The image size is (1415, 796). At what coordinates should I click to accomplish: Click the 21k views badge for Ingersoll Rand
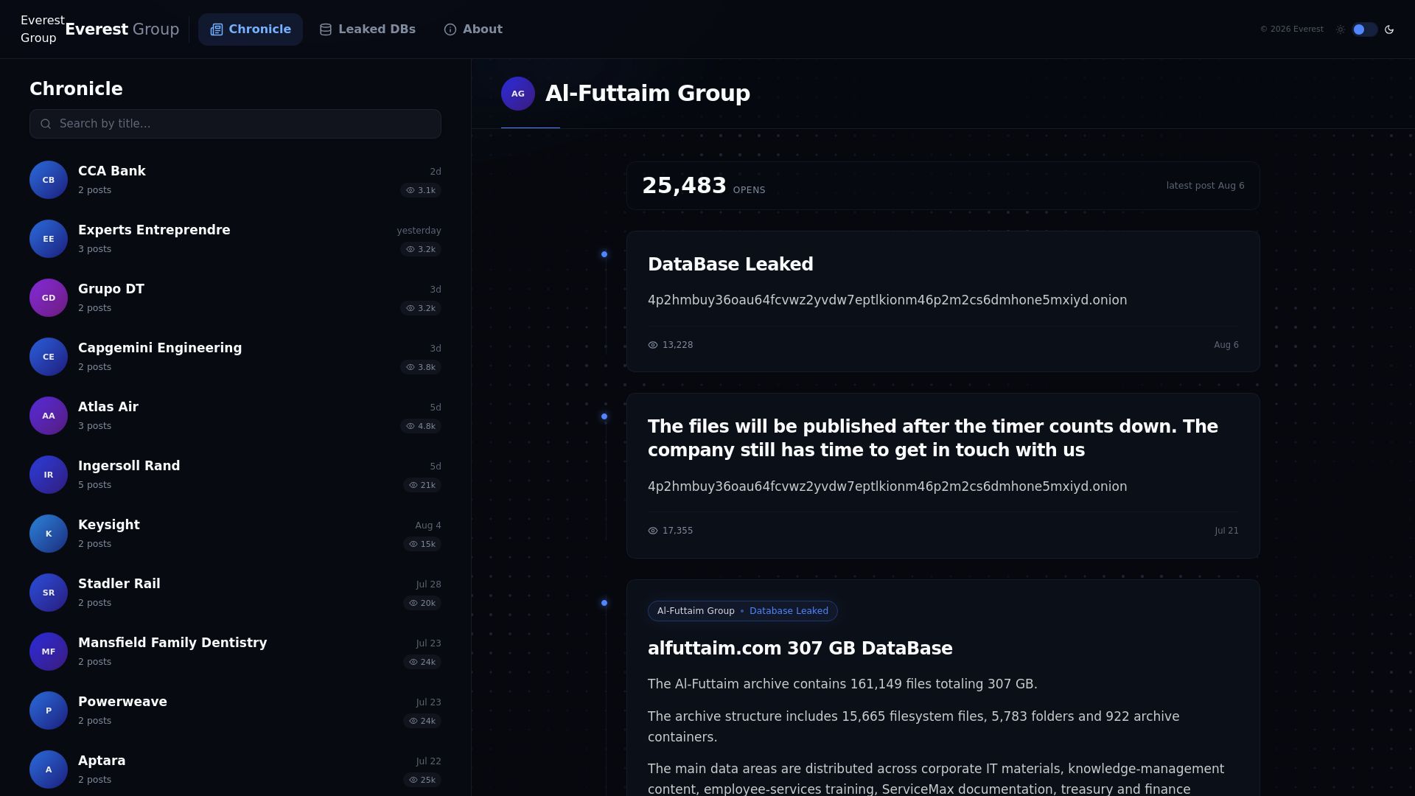pos(422,485)
